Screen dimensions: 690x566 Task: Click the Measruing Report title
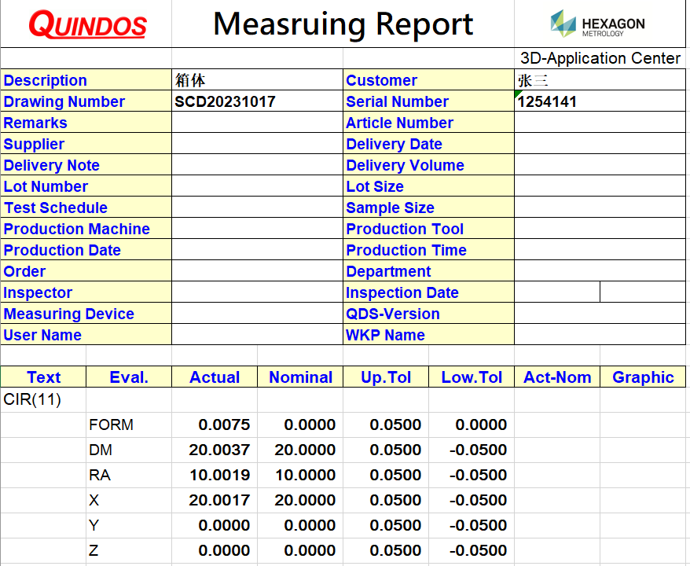(343, 24)
